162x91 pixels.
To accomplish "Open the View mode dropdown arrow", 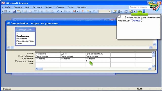I will (x=9, y=11).
